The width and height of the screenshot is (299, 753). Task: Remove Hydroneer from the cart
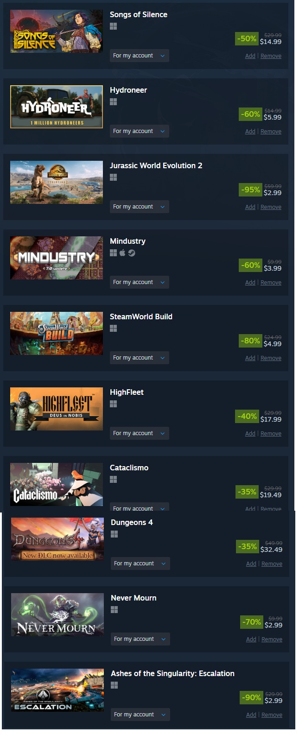point(271,132)
